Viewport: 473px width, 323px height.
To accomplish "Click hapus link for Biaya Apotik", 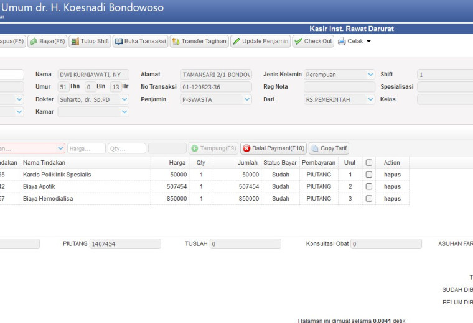I will click(x=392, y=186).
